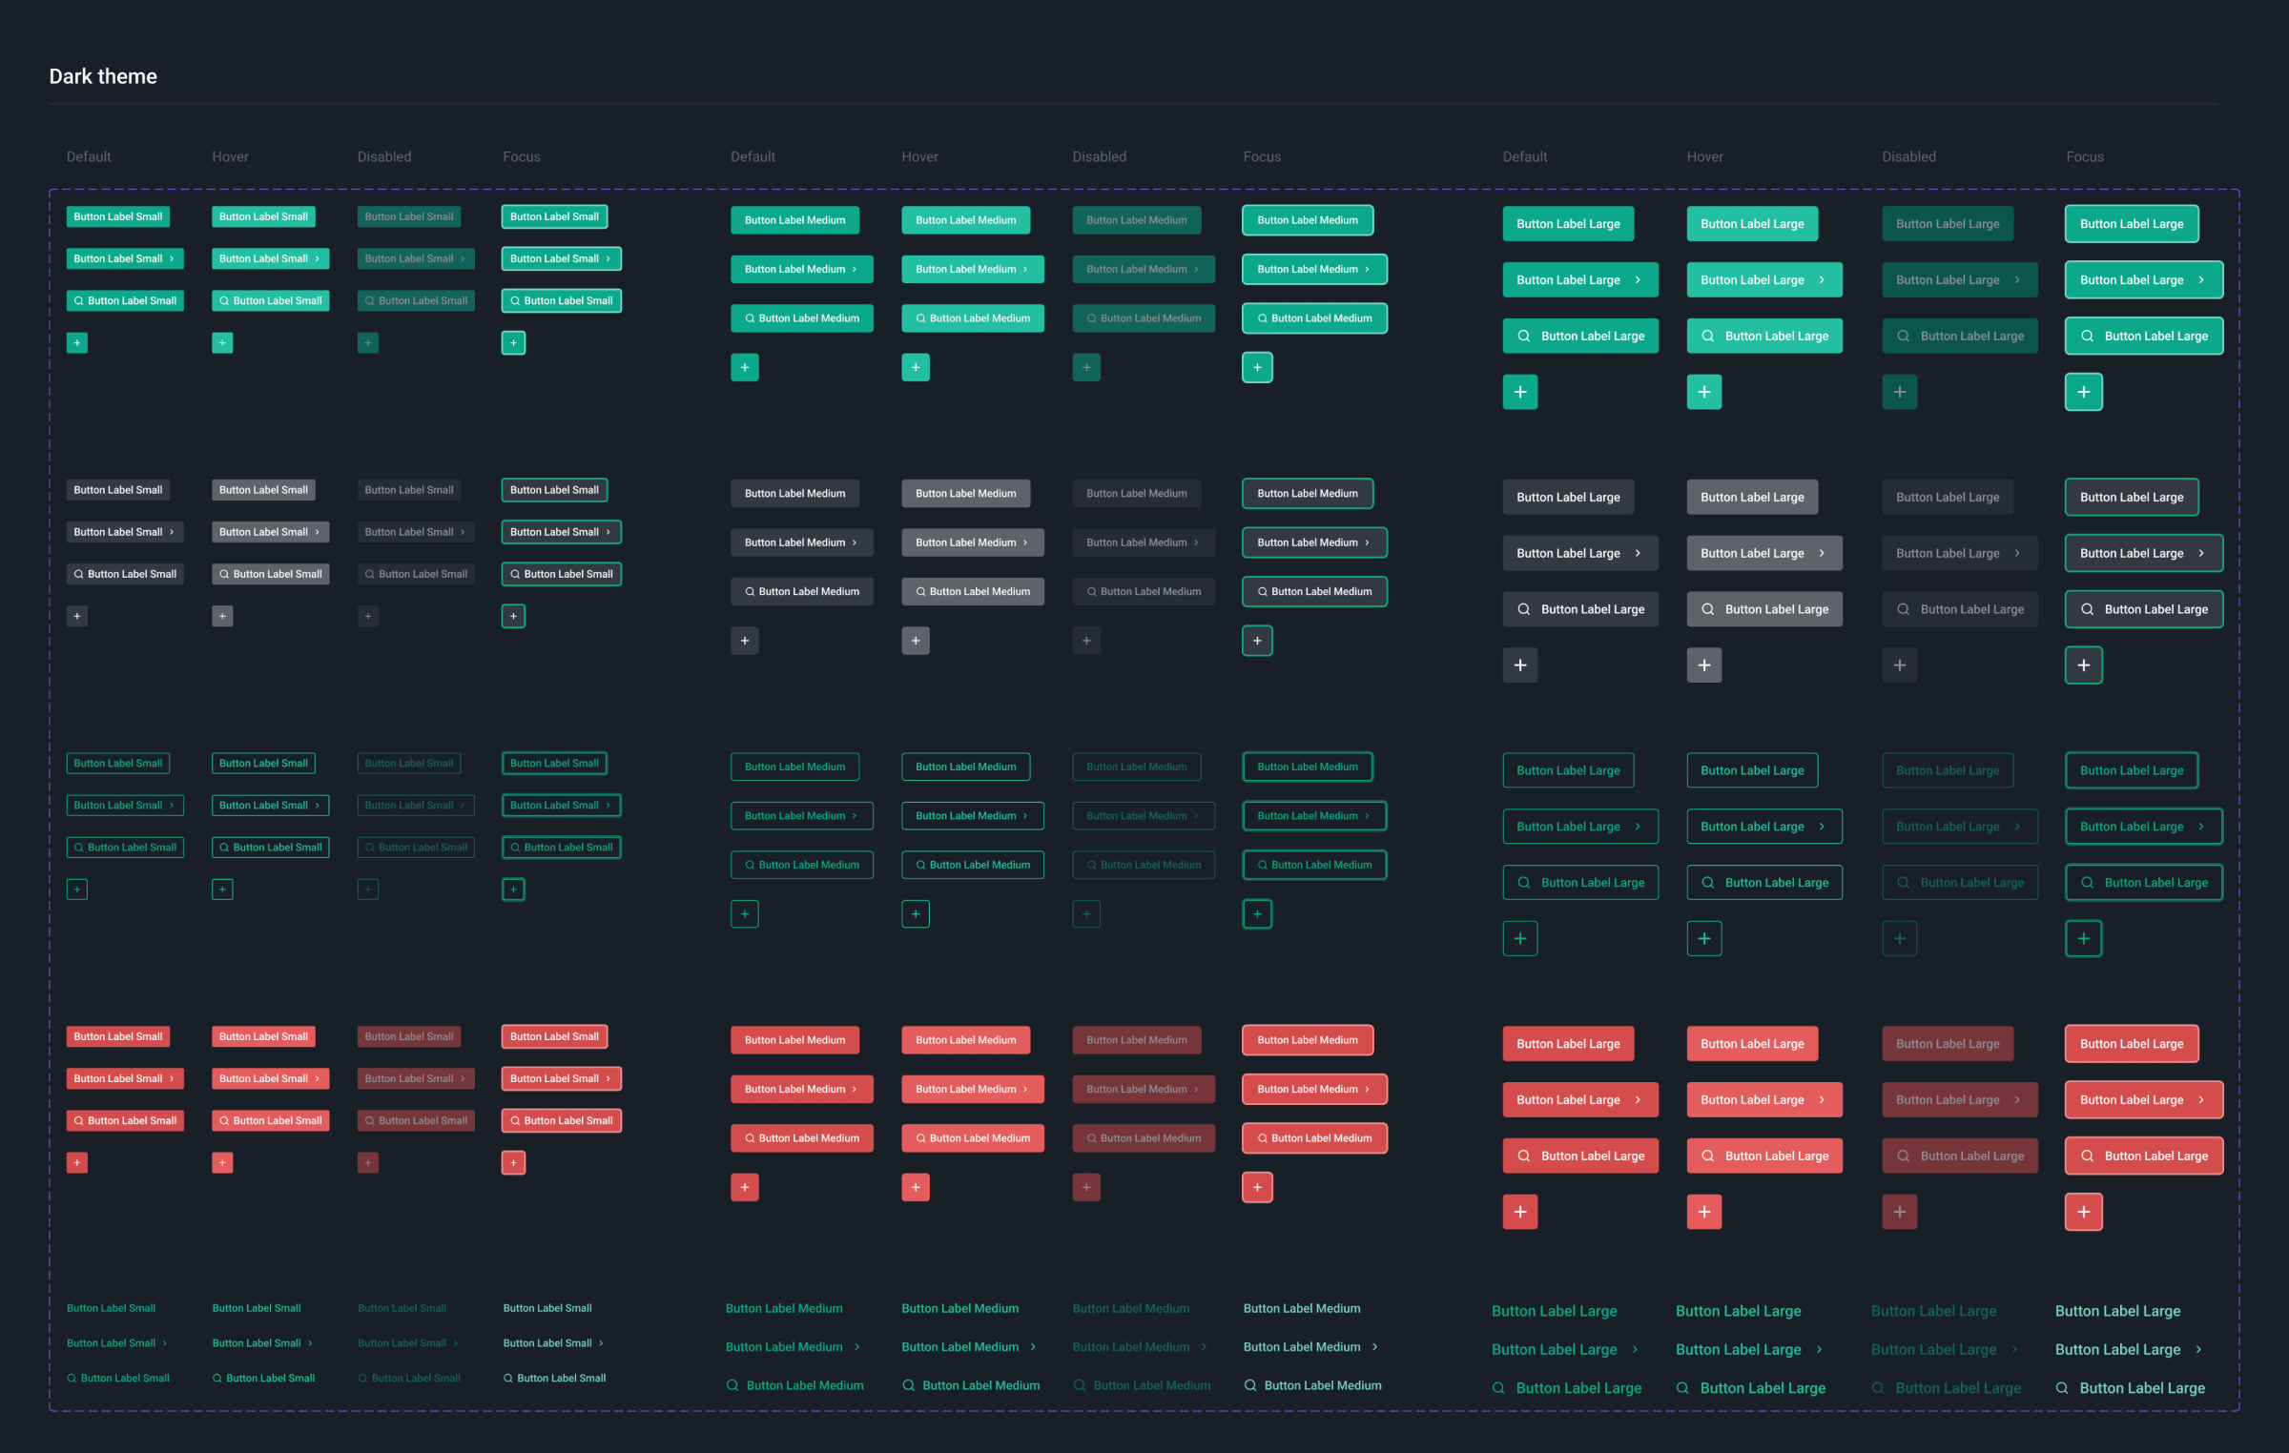Click large red plus button under Default
The image size is (2289, 1453).
point(1519,1213)
